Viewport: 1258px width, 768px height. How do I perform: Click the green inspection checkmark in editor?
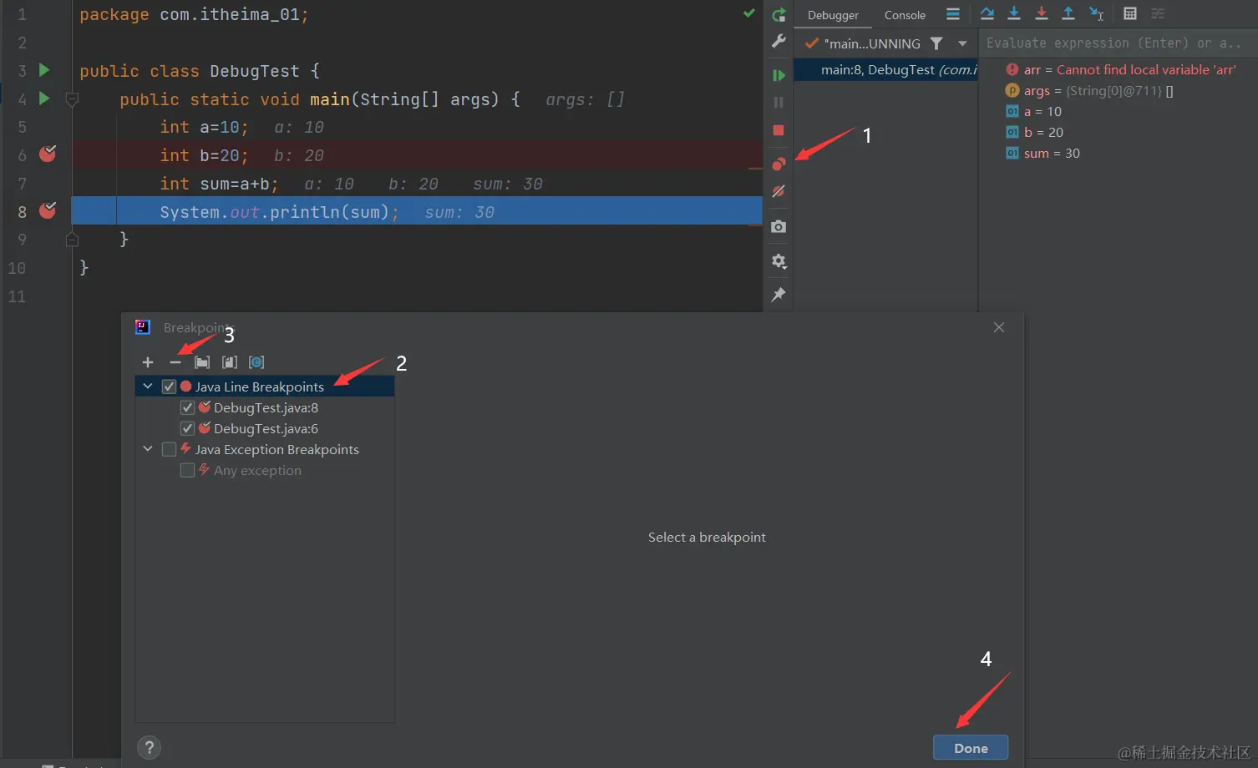(749, 13)
